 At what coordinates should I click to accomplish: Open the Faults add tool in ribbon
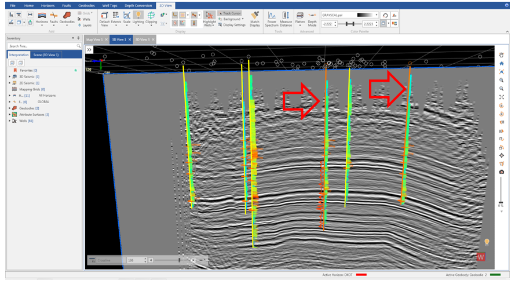coord(53,18)
